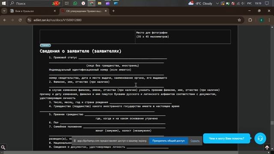Close the Внж в Уральске tab
Image resolution: width=274 pixels, height=154 pixels.
tap(55, 11)
